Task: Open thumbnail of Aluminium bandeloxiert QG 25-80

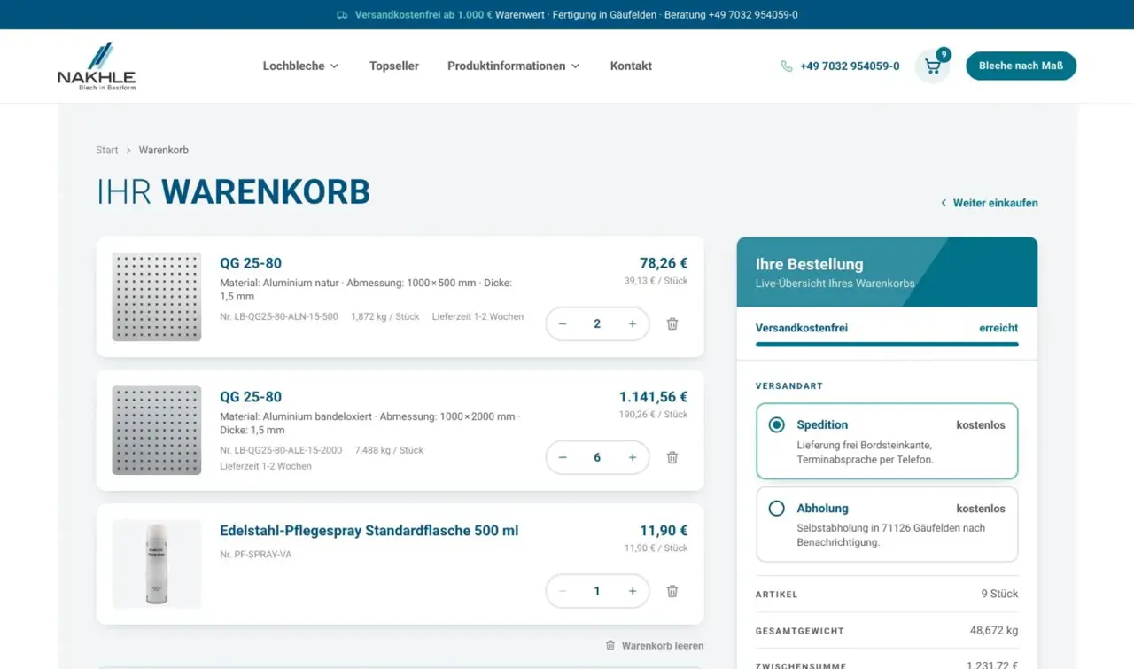Action: tap(157, 431)
